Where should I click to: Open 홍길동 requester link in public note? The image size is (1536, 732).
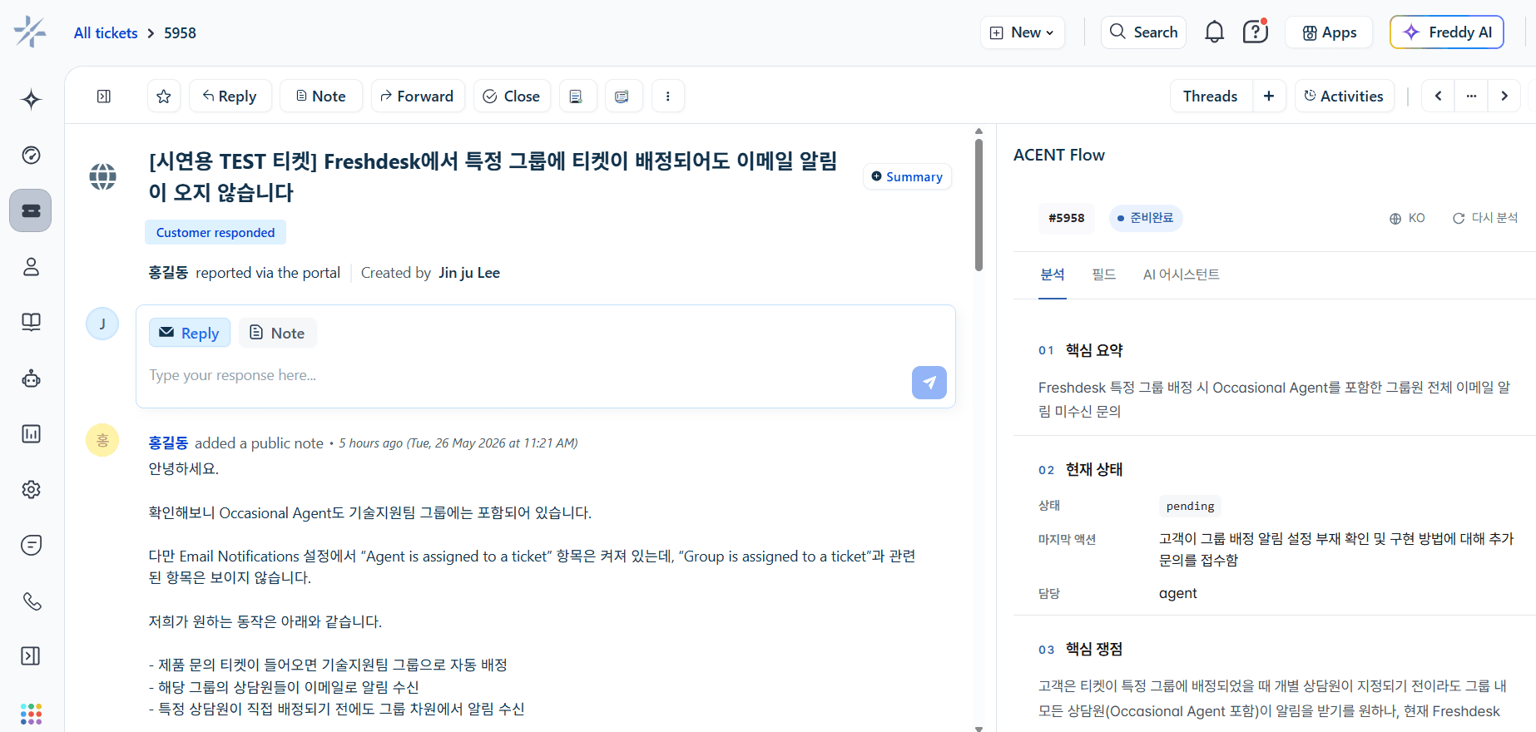168,443
